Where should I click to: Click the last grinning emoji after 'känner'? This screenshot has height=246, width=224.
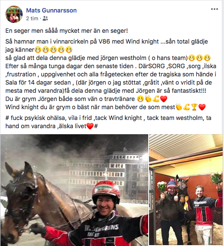[x=69, y=50]
